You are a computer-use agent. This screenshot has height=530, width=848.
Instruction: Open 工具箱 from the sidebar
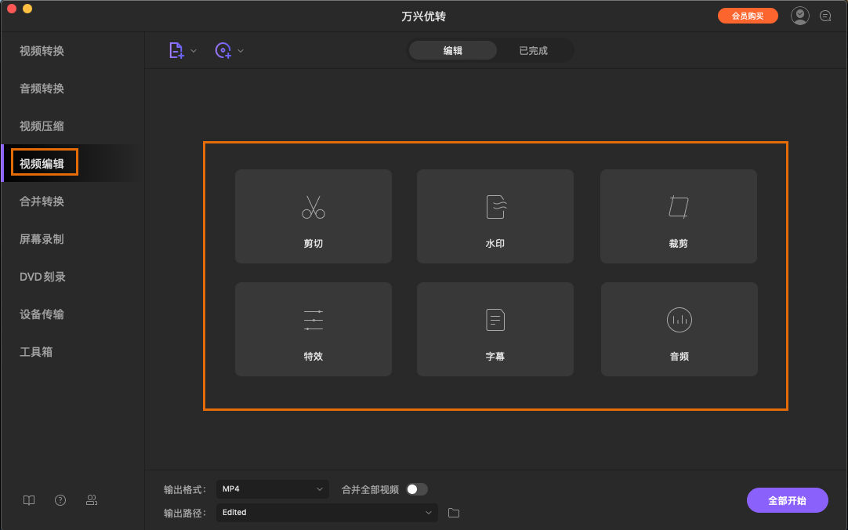41,351
